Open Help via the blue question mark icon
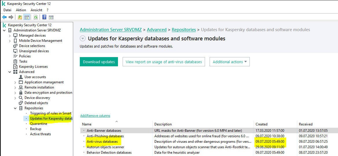 coord(45,17)
